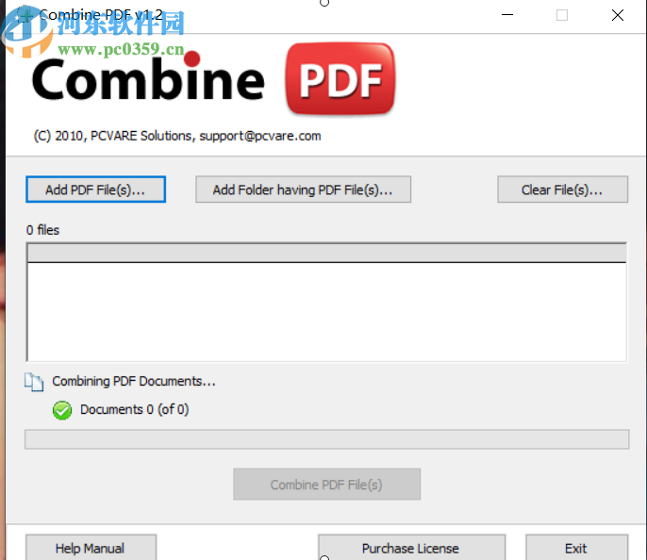Click the PCVARE Solutions copyright text

(x=177, y=136)
